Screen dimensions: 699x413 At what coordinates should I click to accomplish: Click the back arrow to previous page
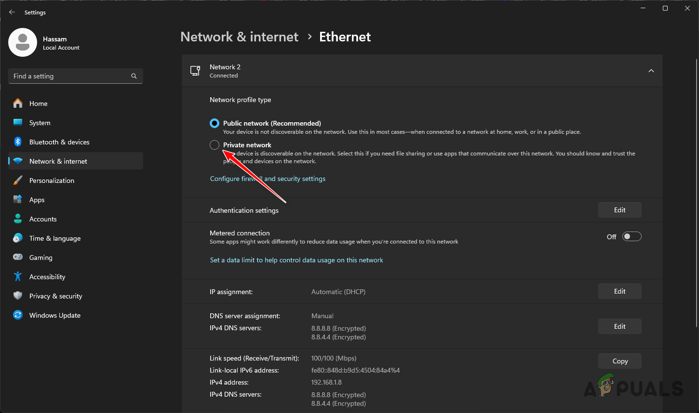point(12,12)
